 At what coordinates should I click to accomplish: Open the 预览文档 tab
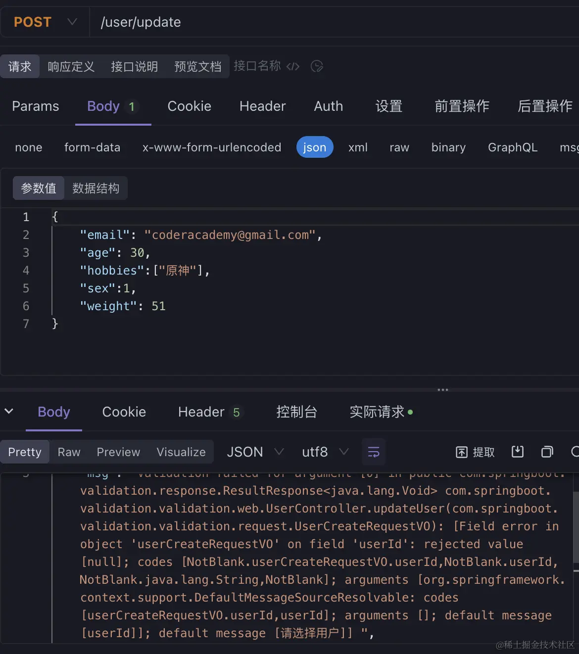197,66
